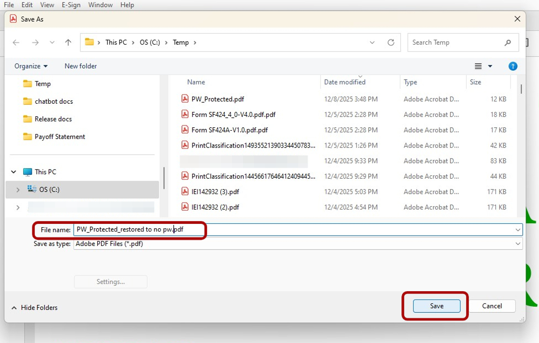
Task: Open the Window menu in Acrobat
Action: pyautogui.click(x=101, y=5)
